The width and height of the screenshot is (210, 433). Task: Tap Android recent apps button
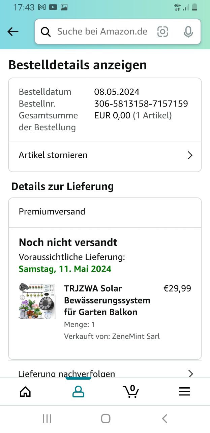47,419
